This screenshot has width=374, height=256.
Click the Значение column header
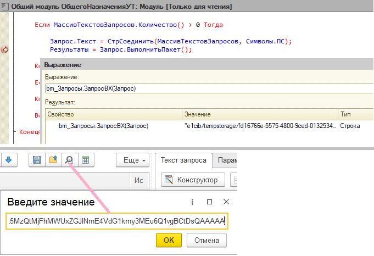pos(260,114)
